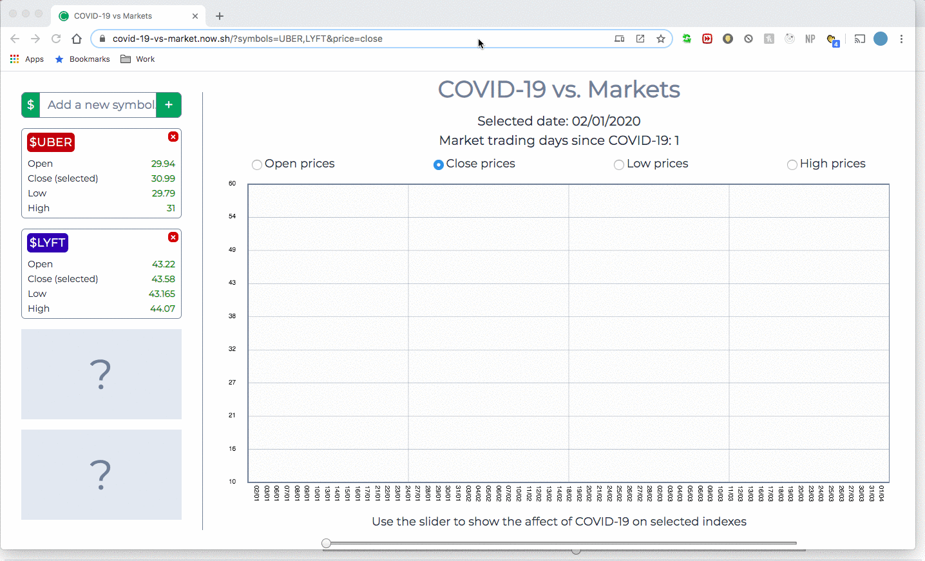The height and width of the screenshot is (561, 925).
Task: Move the COVID-19 timeline slider handle
Action: tap(326, 543)
